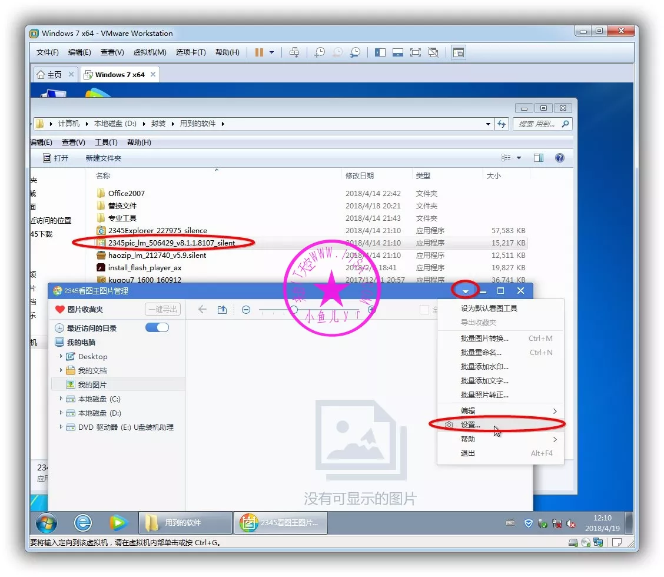Screen dimensions: 664x577
Task: Tick the checkbox in the image manager toolbar
Action: (x=424, y=310)
